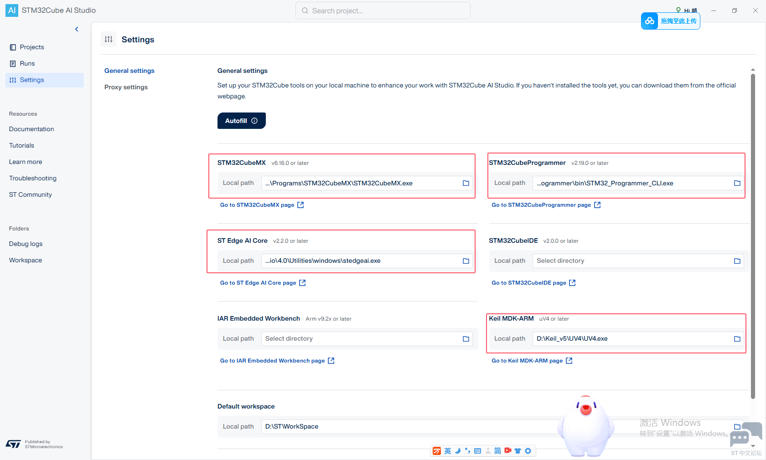
Task: Go to IAR Embedded Workbench page
Action: [277, 361]
